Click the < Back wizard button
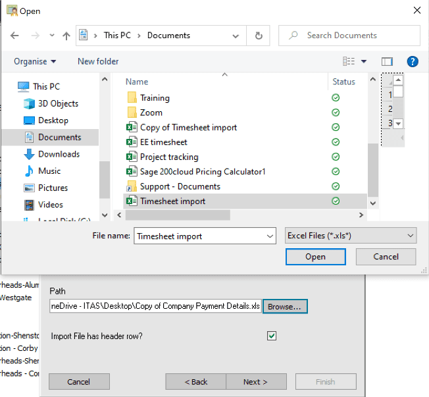Viewport: 429px width, 397px height. [196, 382]
